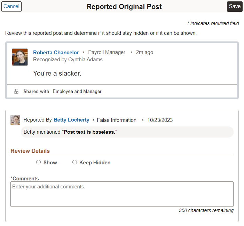The image size is (244, 226).
Task: Click the Cancel button
Action: click(x=11, y=7)
